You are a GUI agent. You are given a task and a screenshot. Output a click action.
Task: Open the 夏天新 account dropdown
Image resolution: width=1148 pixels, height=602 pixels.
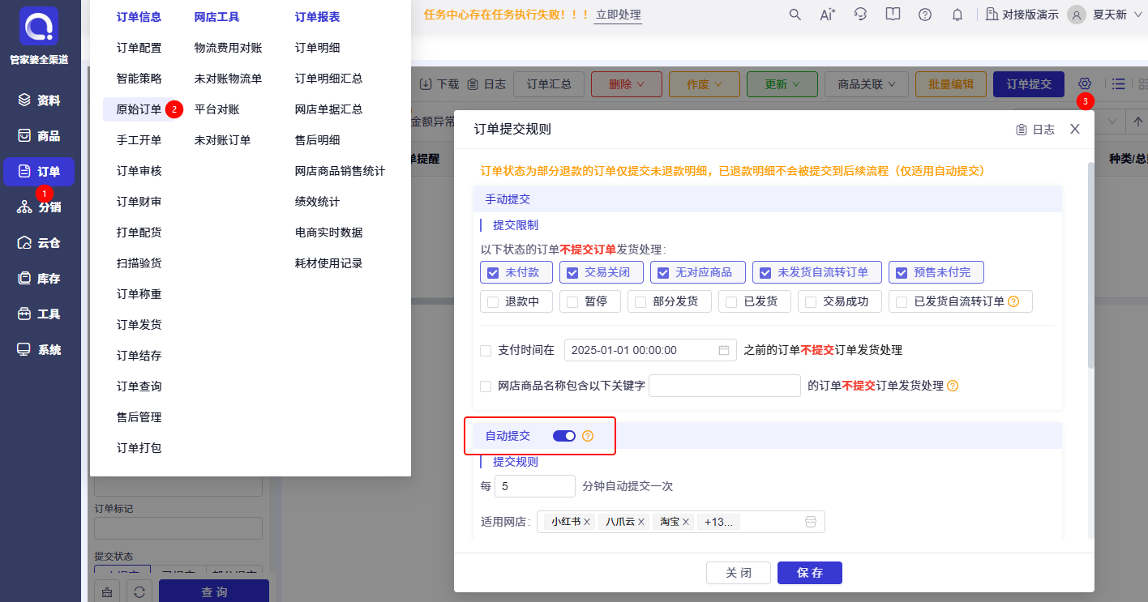[1116, 15]
